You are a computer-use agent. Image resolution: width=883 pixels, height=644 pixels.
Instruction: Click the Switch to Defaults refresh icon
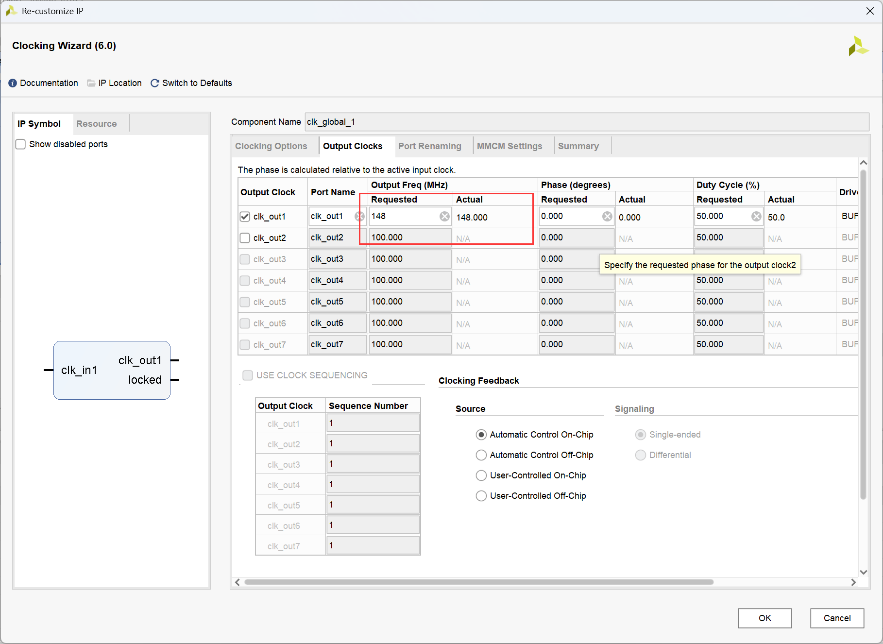(155, 83)
